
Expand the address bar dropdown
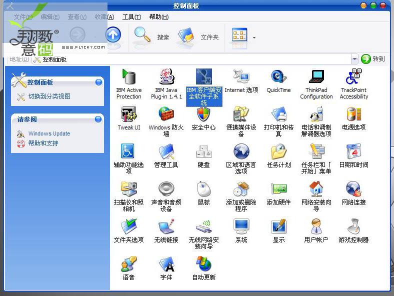pos(354,59)
